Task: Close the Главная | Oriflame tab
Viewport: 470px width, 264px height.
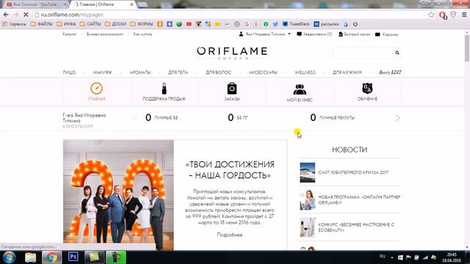Action: pos(131,4)
